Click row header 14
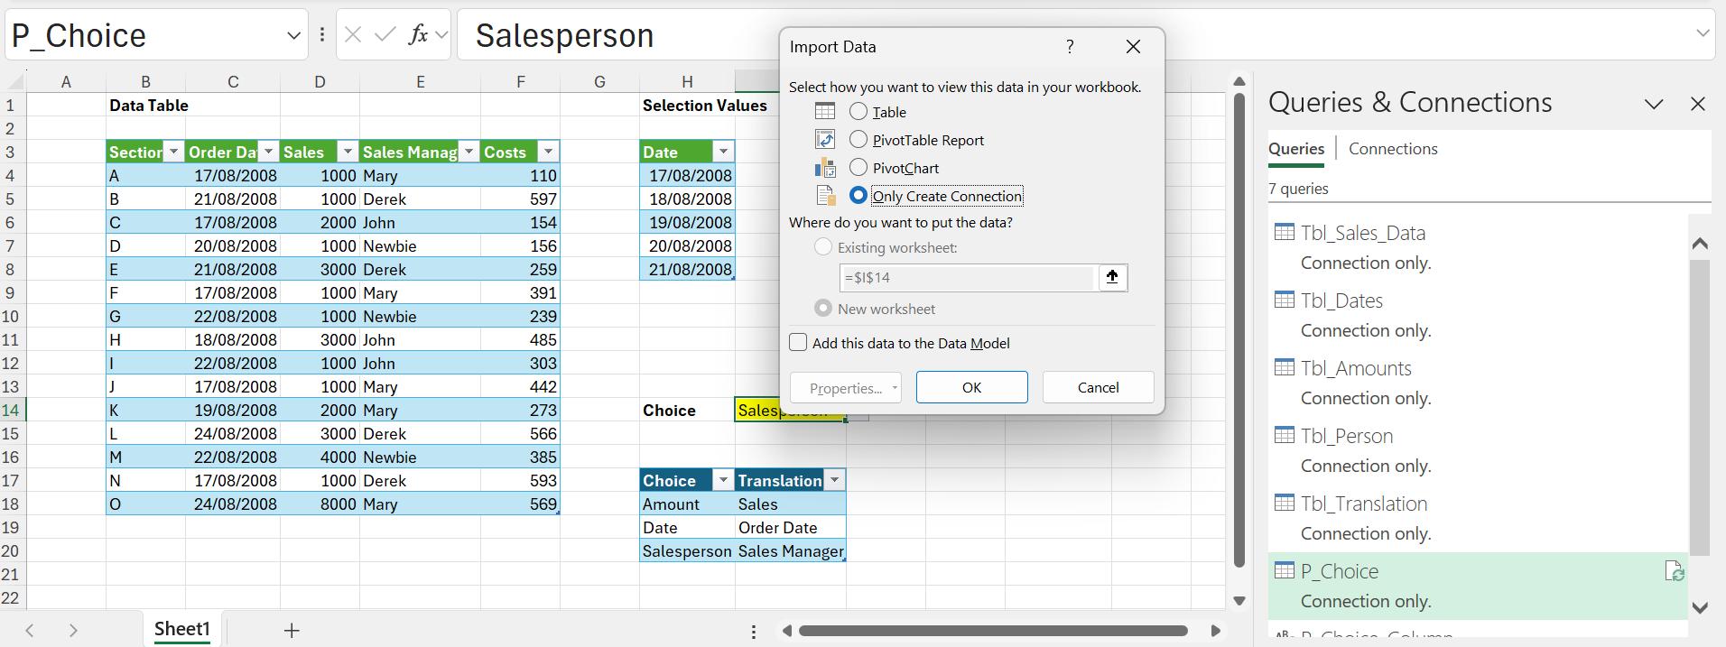This screenshot has height=647, width=1726. [12, 410]
